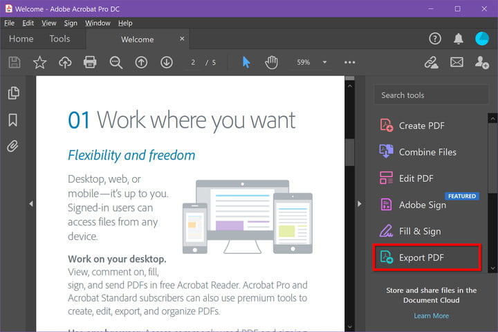The image size is (498, 332).
Task: Collapse the right tools pane
Action: (x=358, y=203)
